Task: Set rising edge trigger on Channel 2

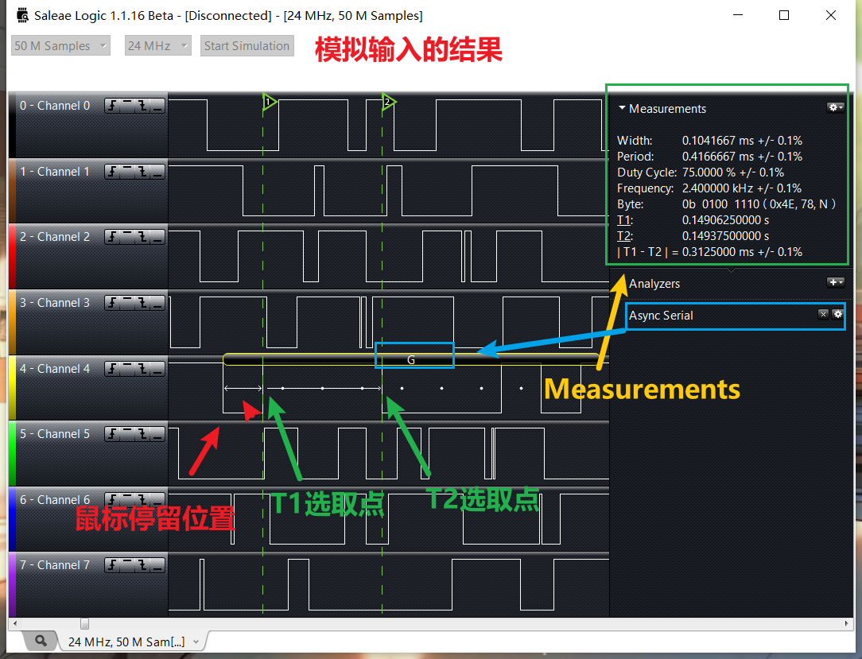Action: click(x=112, y=237)
